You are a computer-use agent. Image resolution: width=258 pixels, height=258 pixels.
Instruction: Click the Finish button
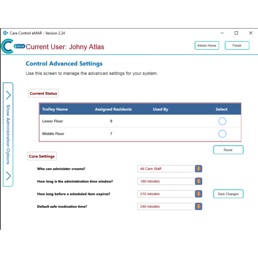coord(237,46)
